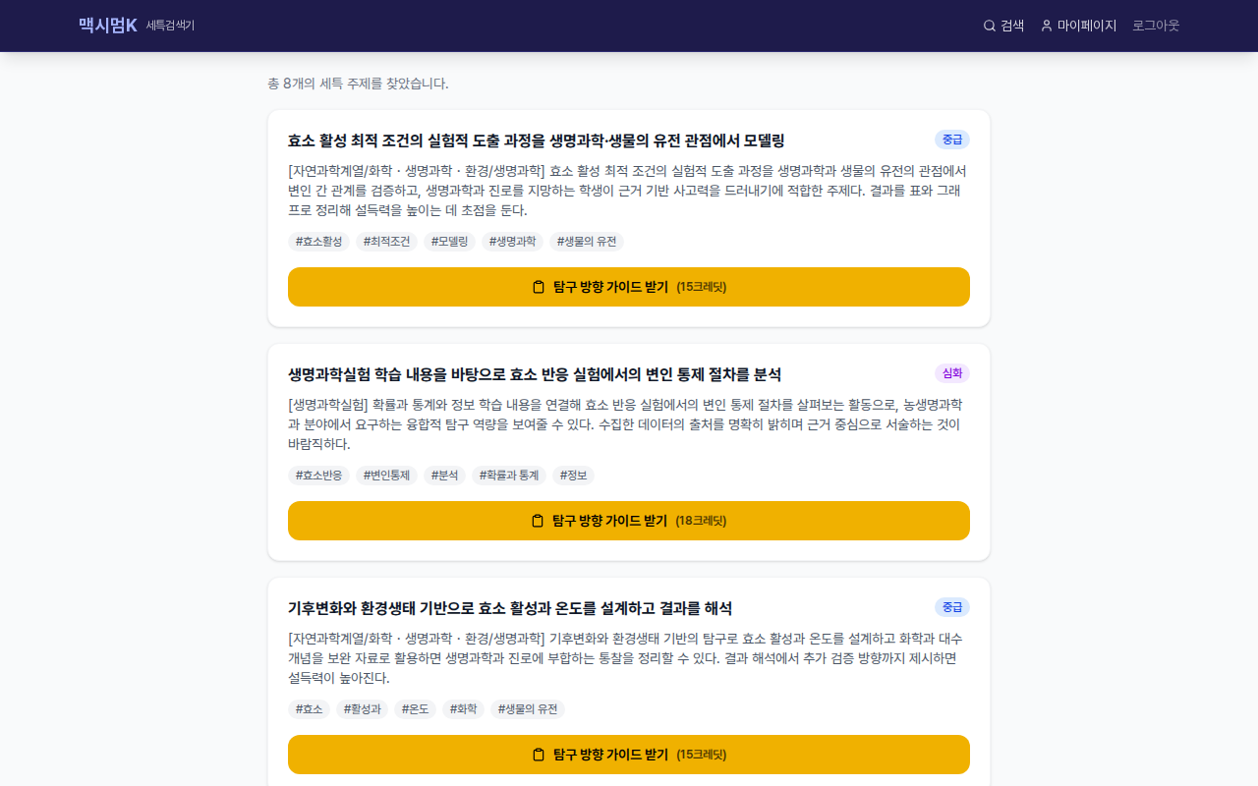Go to 마이페이지
Viewport: 1258px width, 786px height.
pyautogui.click(x=1078, y=26)
